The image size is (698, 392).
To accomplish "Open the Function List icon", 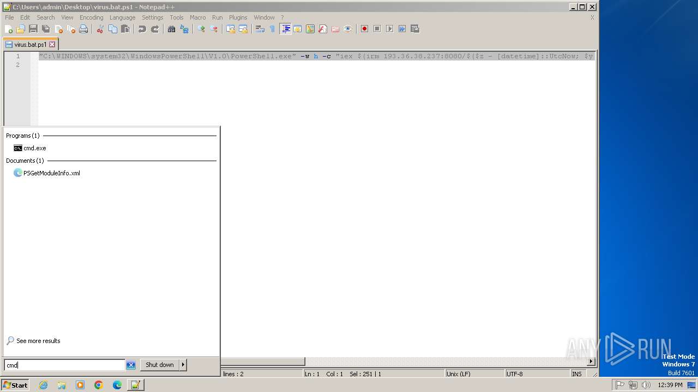I will [323, 29].
